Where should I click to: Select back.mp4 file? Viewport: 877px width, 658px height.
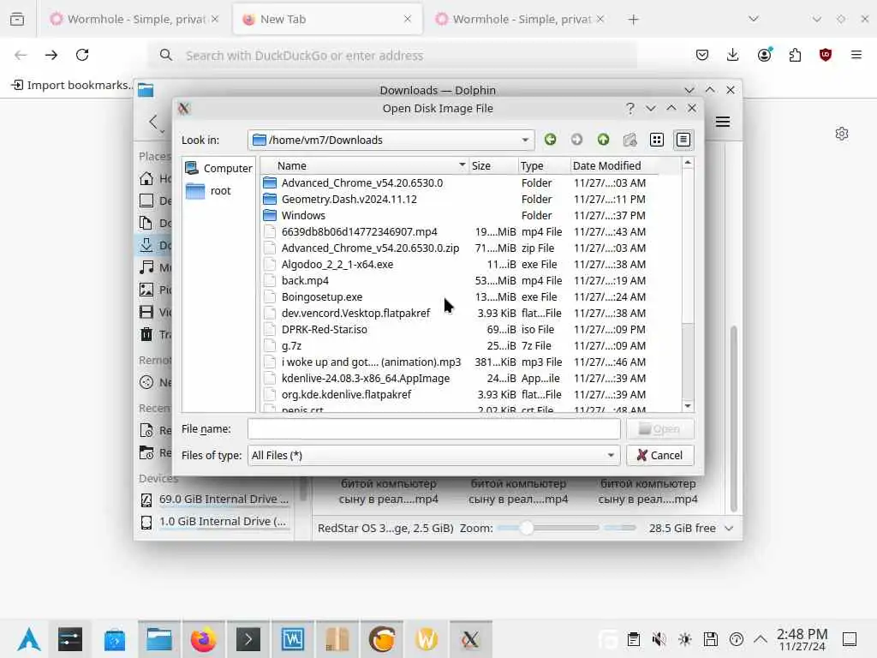(x=305, y=280)
